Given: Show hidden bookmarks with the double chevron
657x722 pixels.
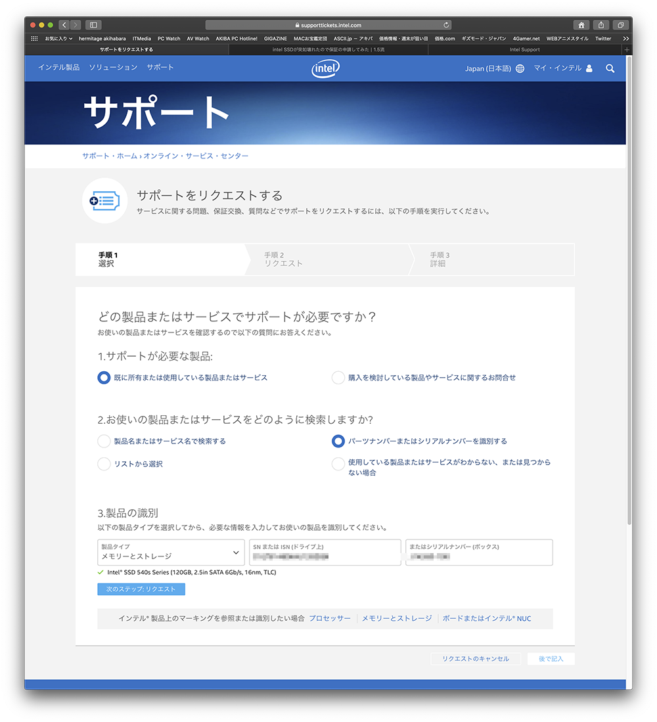Looking at the screenshot, I should click(625, 39).
